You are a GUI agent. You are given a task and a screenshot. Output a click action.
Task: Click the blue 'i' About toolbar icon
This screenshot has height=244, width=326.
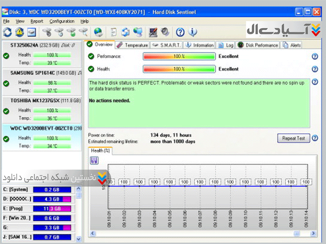click(x=192, y=32)
